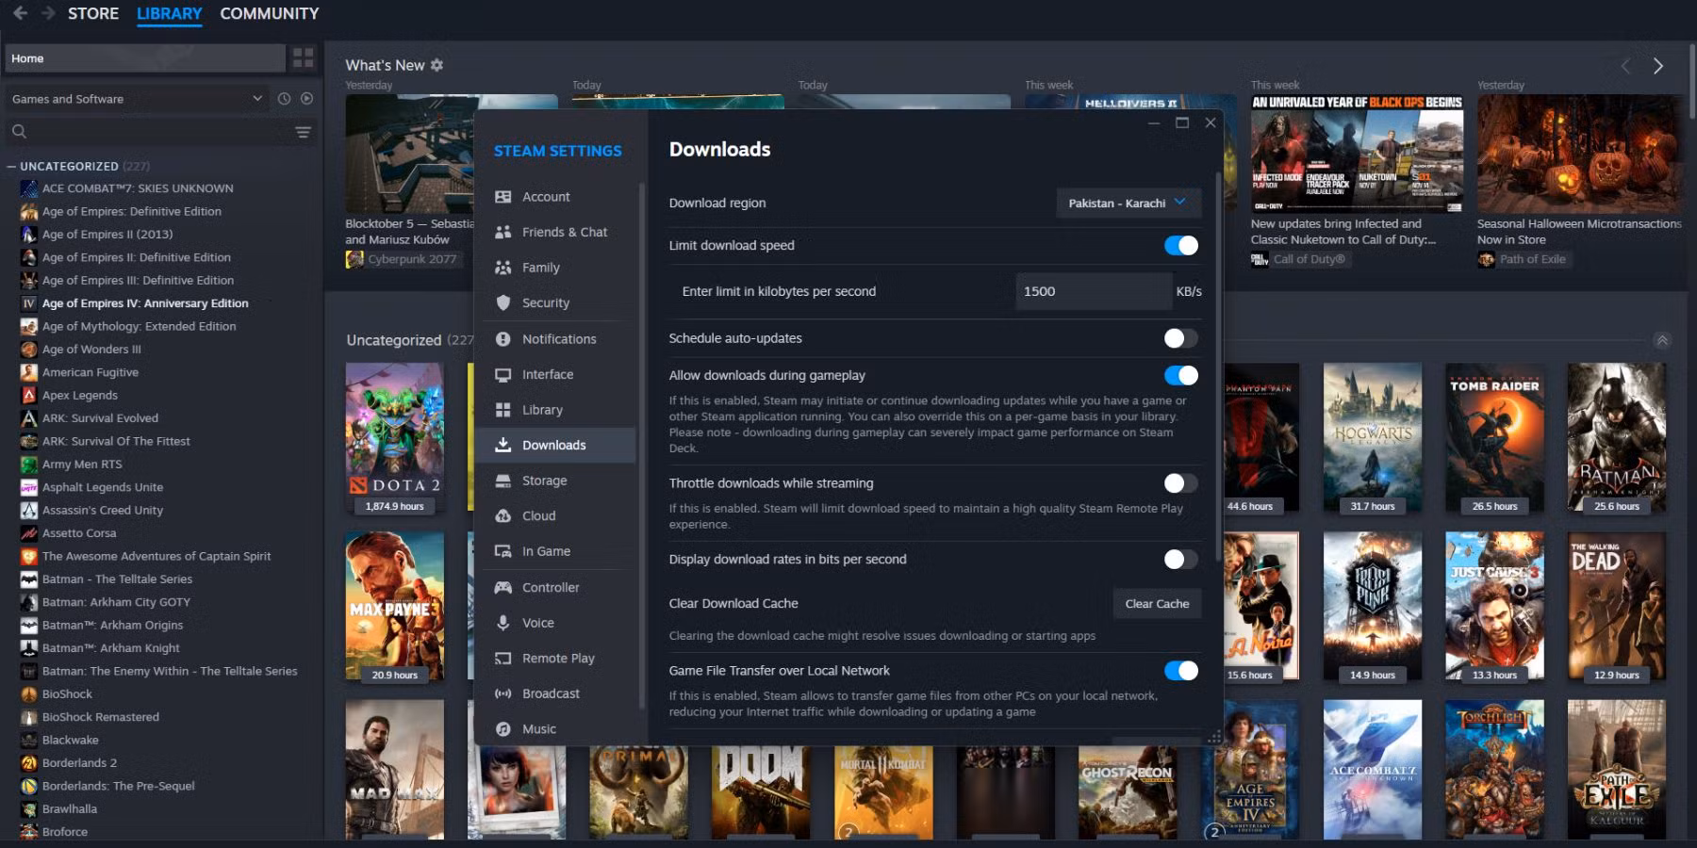Viewport: 1697px width, 848px height.
Task: Click the back navigation arrow
Action: (20, 13)
